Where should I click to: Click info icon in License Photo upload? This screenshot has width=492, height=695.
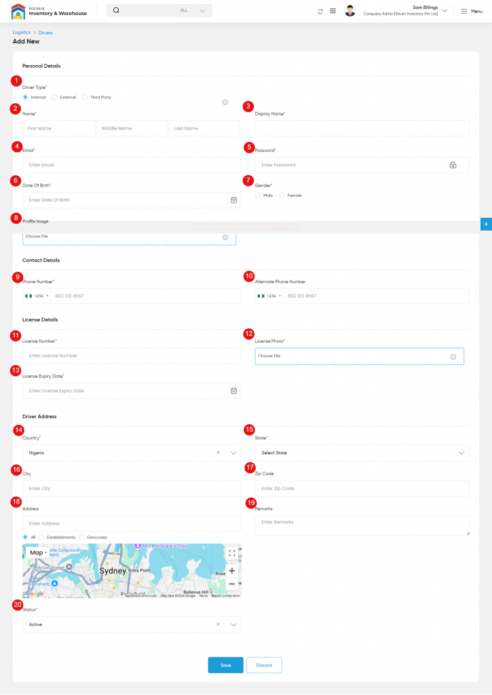pyautogui.click(x=453, y=357)
